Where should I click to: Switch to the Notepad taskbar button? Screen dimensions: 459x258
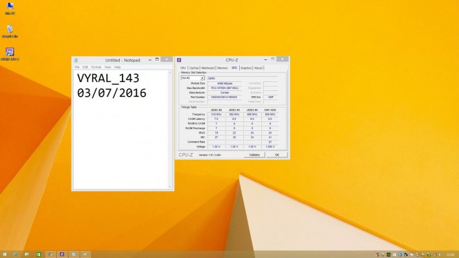pos(73,255)
